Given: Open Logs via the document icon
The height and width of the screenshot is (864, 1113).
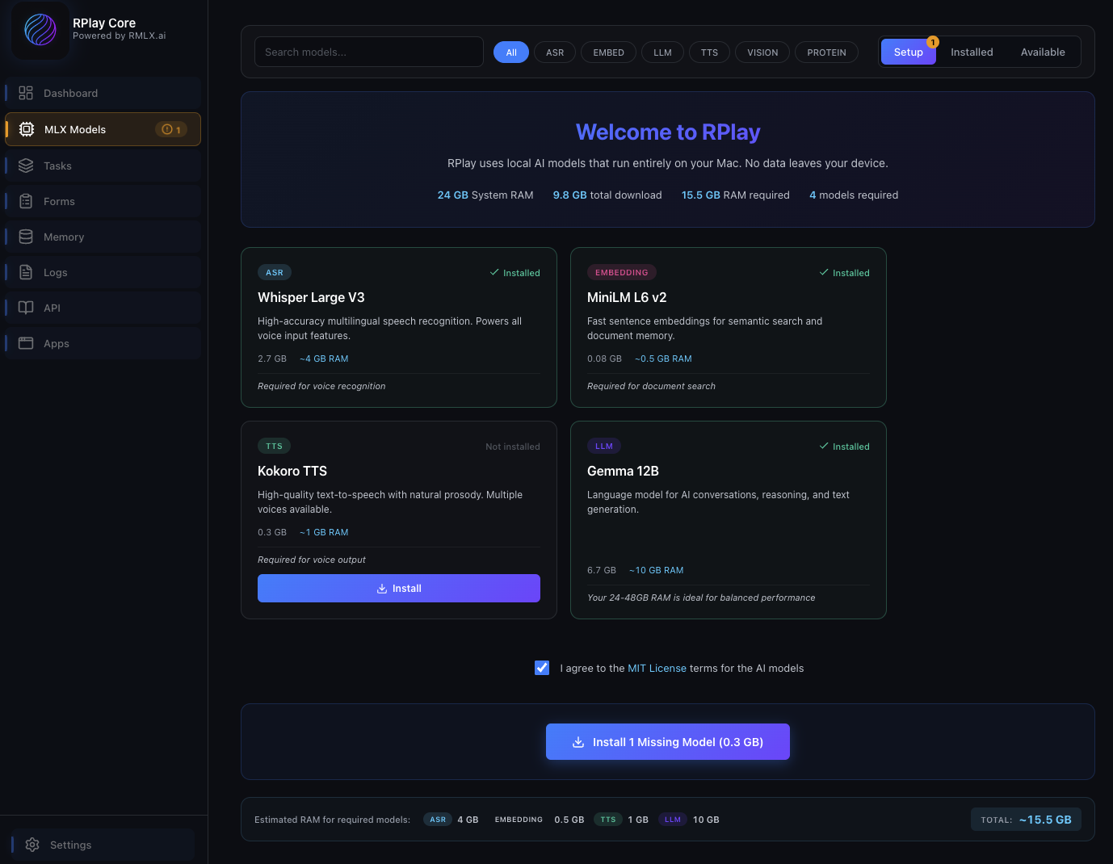Looking at the screenshot, I should click(26, 272).
